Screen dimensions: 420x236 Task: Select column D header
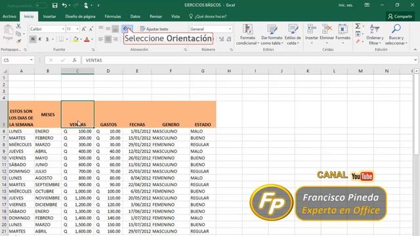[x=108, y=71]
